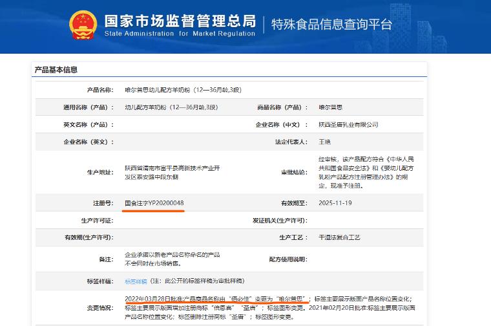Image resolution: width=491 pixels, height=326 pixels.
Task: Click the generic name value 幼儿配方羊奶粉
Action: [x=171, y=107]
